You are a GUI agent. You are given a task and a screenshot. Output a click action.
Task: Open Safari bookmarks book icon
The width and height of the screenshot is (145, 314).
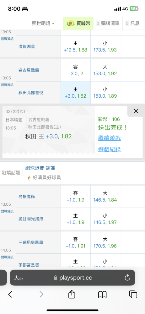click(x=102, y=295)
